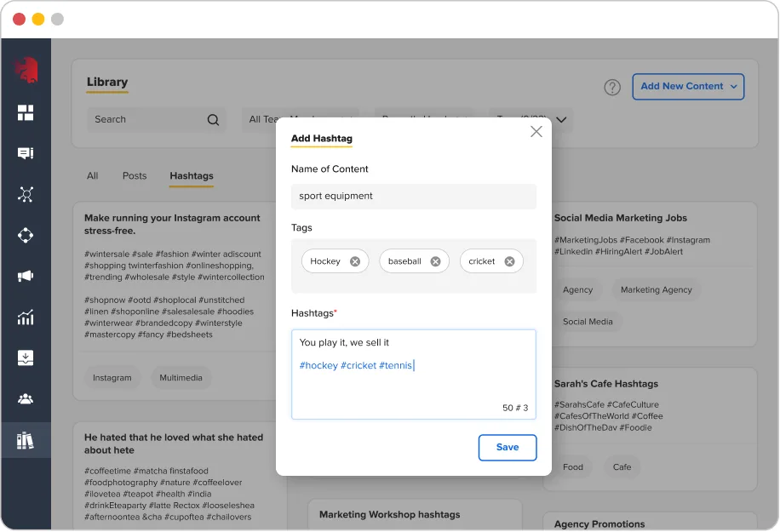Viewport: 780px width, 532px height.
Task: Click the Cafe tag chip
Action: pos(622,467)
